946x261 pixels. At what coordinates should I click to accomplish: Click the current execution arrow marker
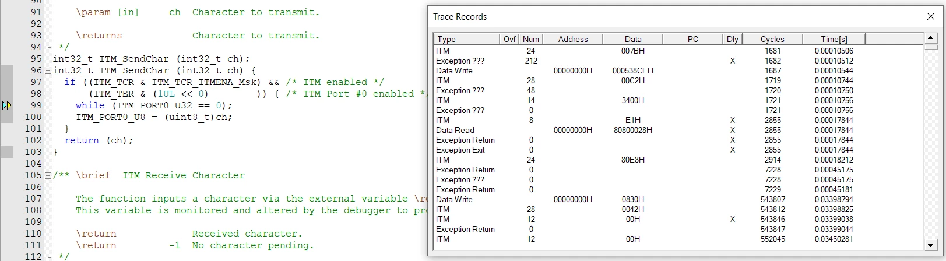pos(7,105)
